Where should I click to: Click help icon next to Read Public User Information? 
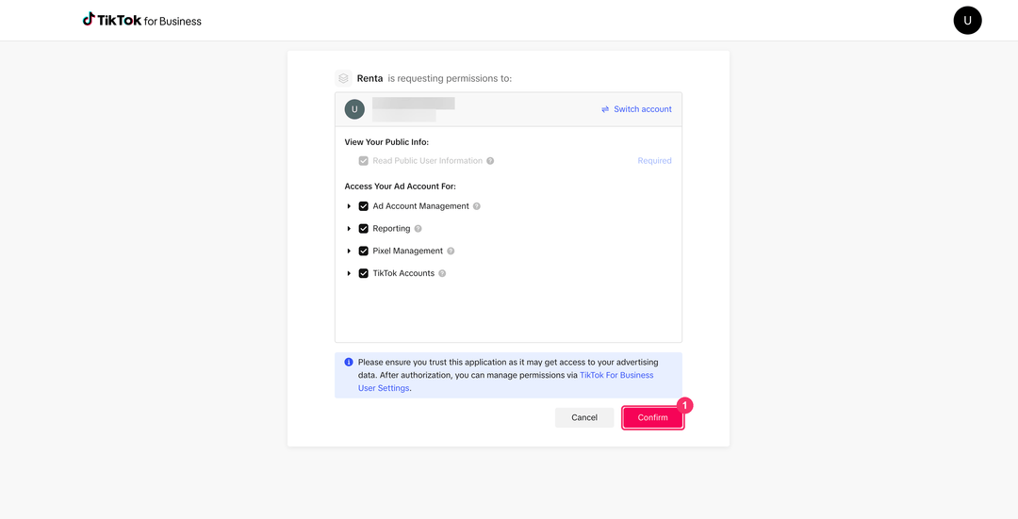coord(490,161)
